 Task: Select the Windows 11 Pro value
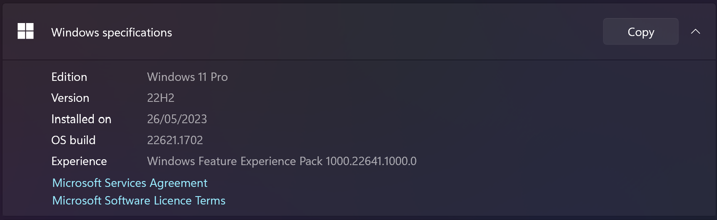[187, 77]
